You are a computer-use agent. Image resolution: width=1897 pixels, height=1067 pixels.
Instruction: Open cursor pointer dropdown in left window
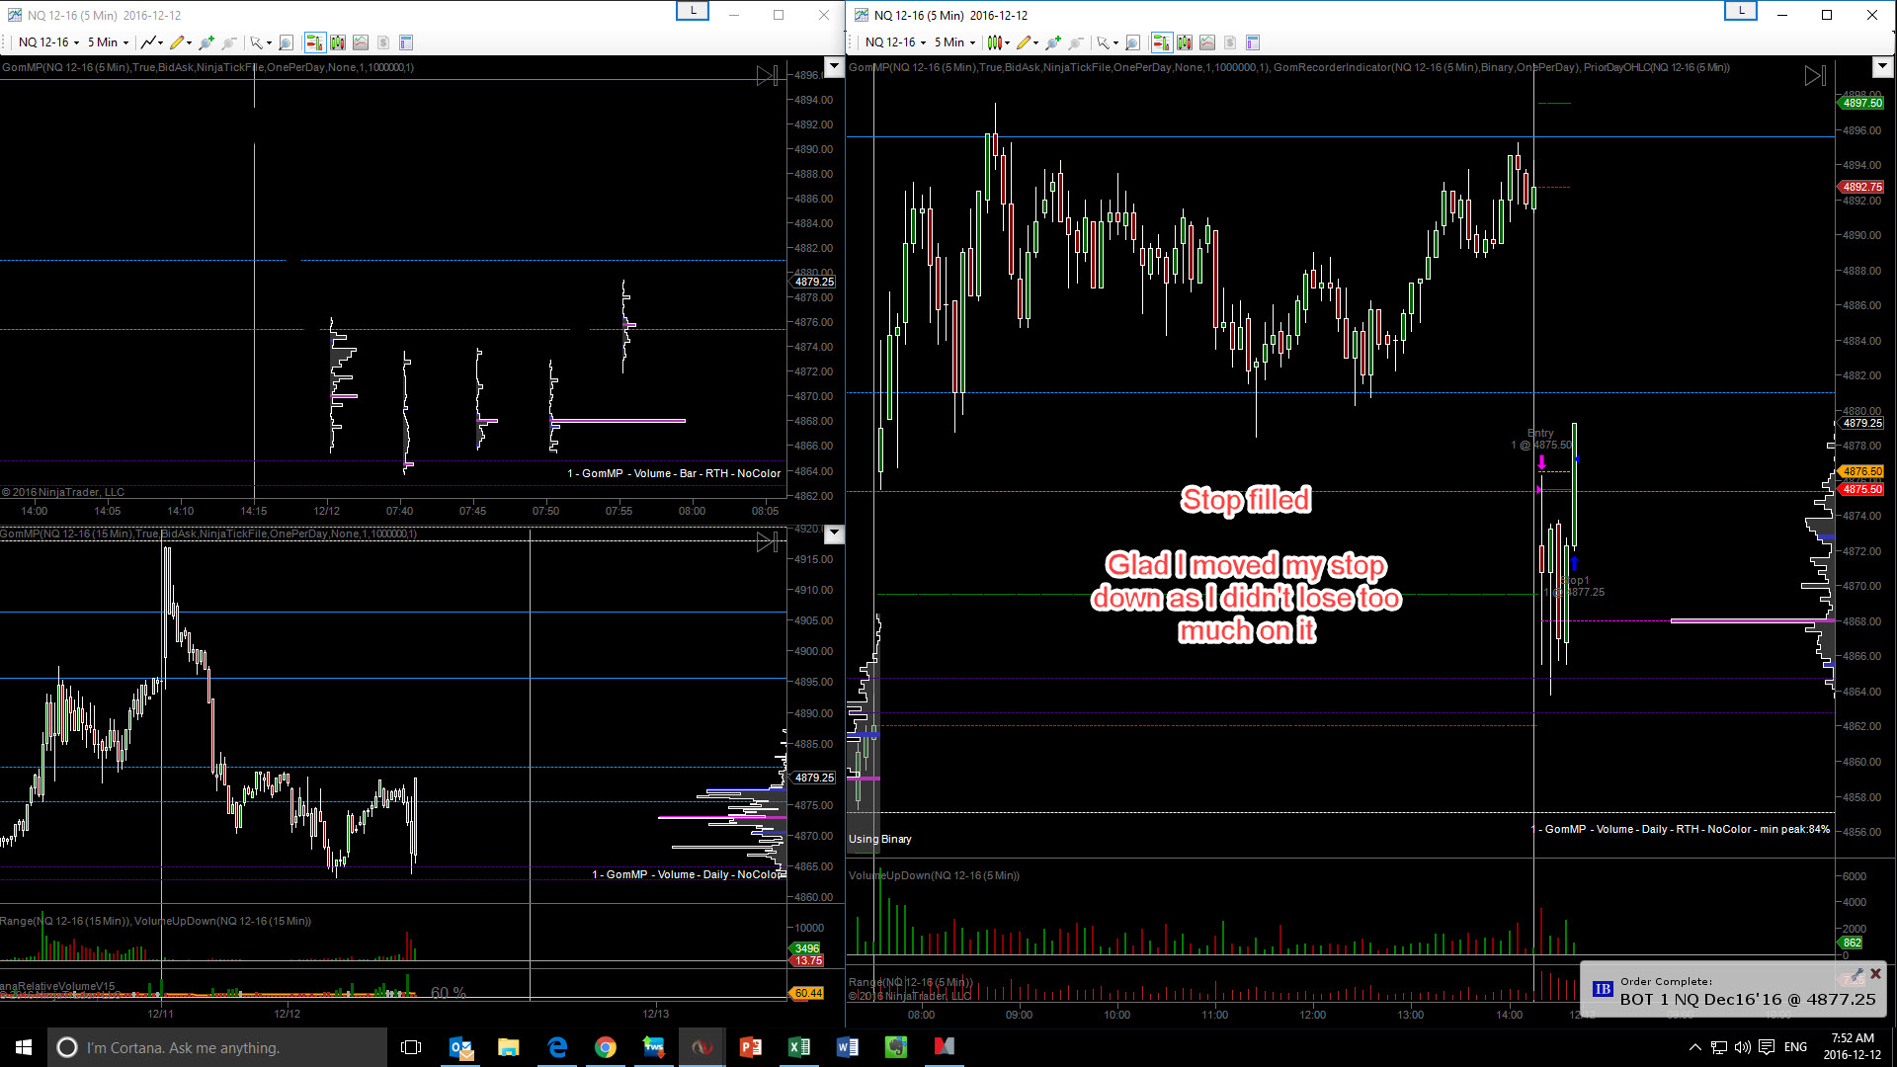tap(261, 42)
